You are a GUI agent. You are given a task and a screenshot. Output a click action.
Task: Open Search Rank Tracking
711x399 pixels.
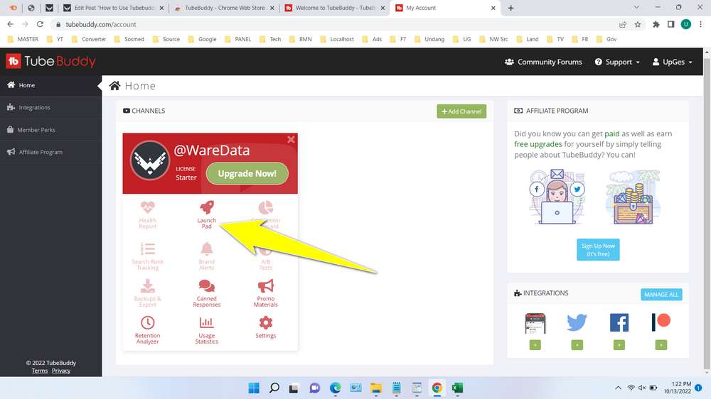click(147, 256)
